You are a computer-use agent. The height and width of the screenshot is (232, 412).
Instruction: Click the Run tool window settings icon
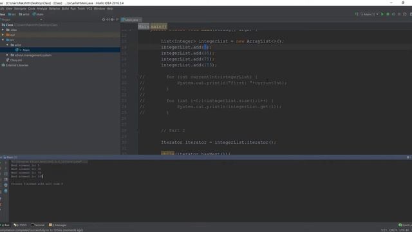click(x=407, y=157)
